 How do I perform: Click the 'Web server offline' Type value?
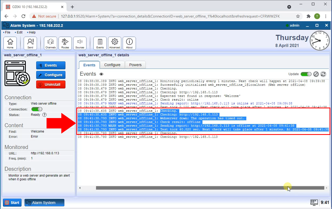coord(44,104)
